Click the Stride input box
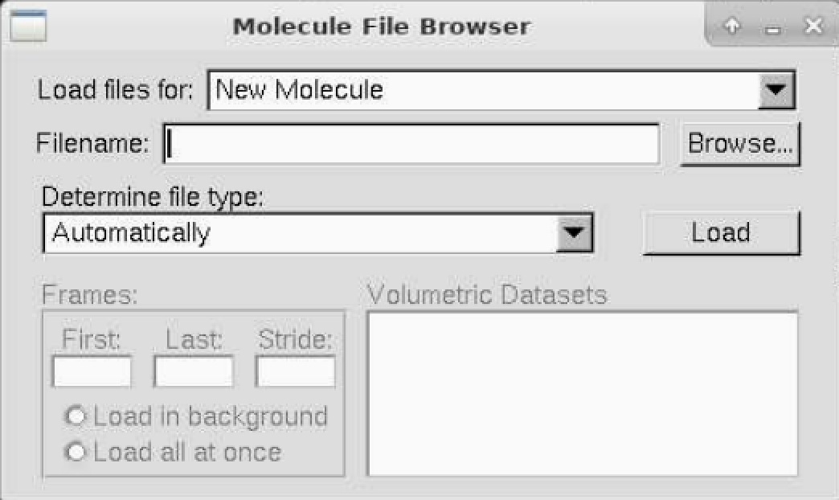This screenshot has width=839, height=500. pyautogui.click(x=295, y=372)
